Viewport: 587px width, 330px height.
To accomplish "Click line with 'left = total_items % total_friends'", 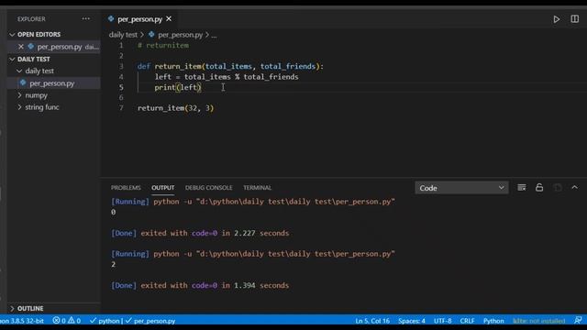I will point(227,77).
